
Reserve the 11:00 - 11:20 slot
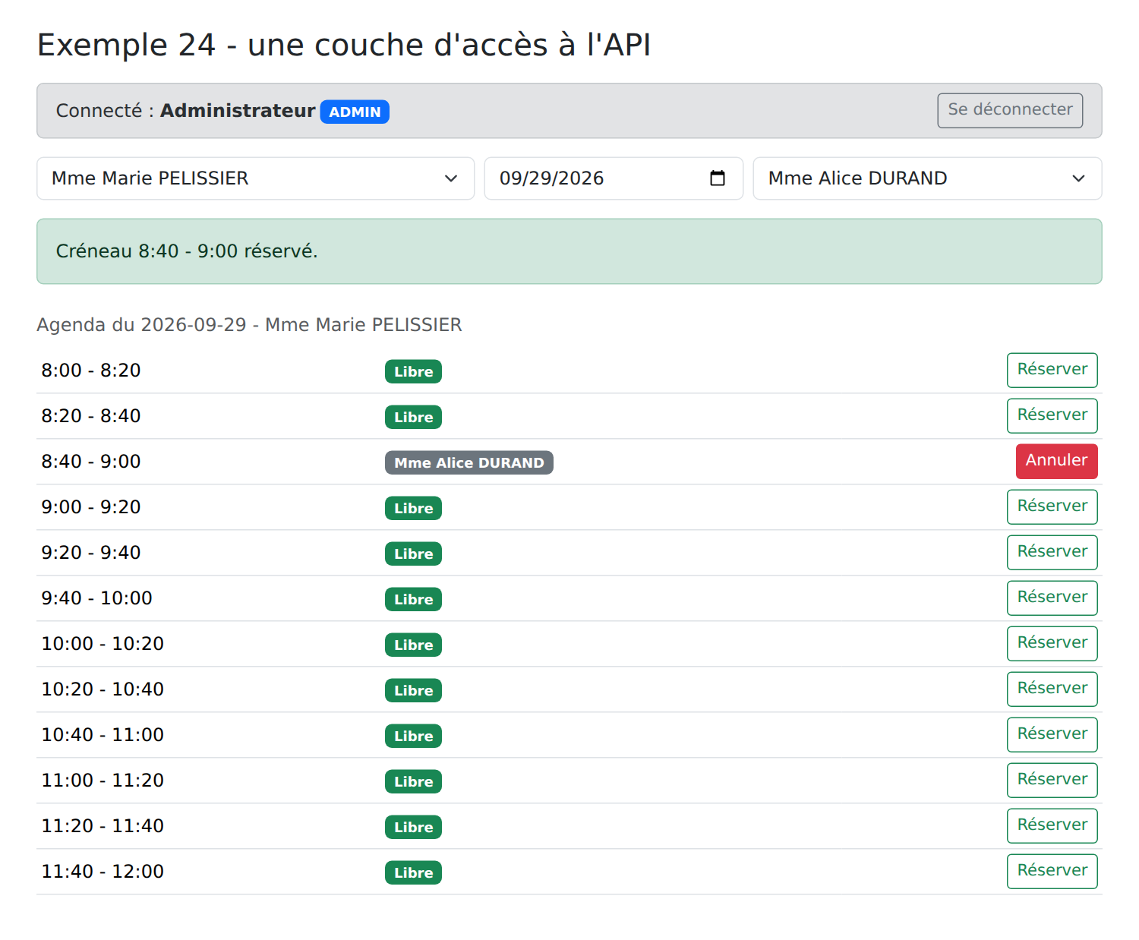tap(1052, 781)
